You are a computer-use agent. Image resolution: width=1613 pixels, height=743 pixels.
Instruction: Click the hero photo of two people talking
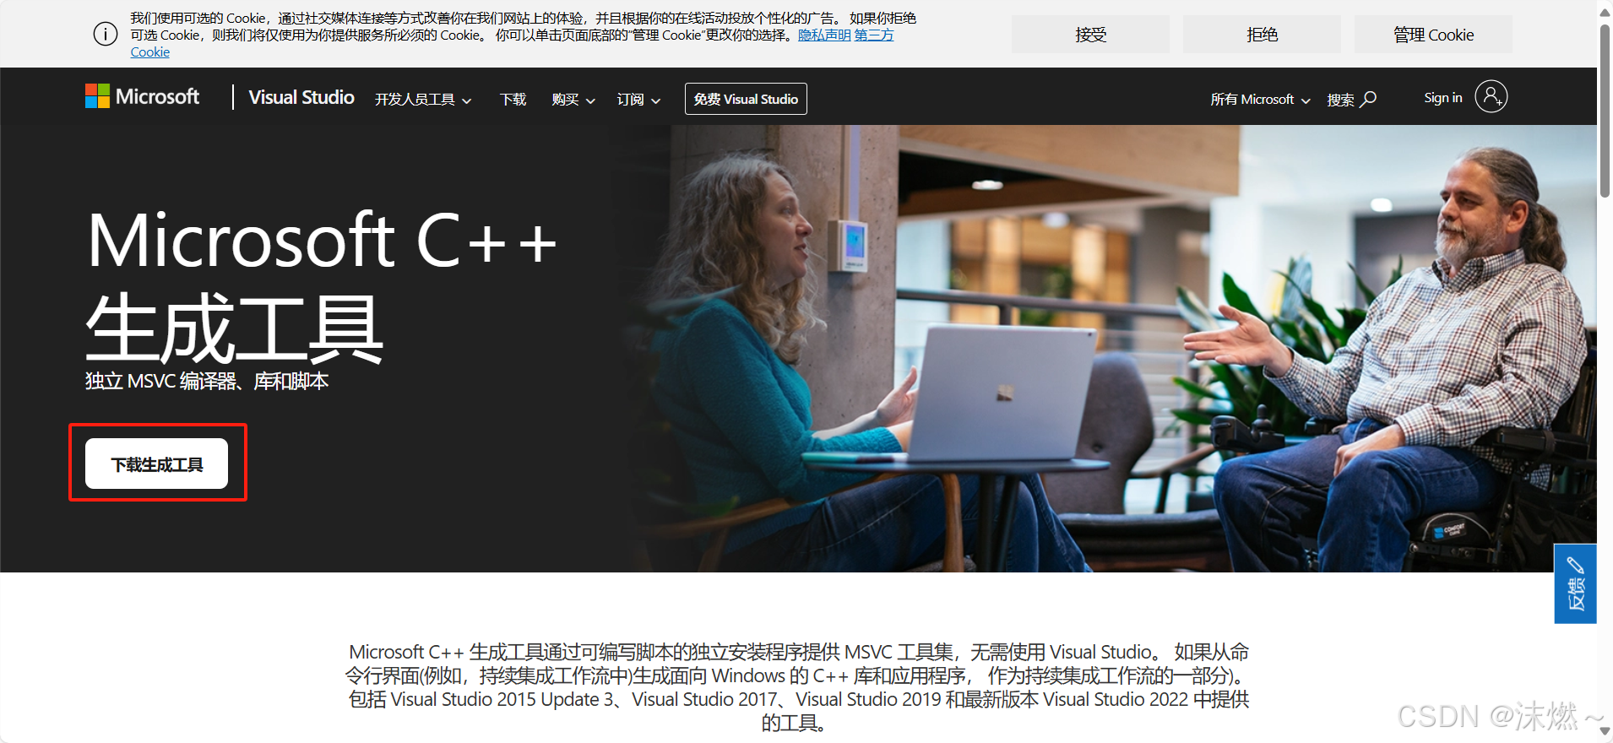click(x=1115, y=349)
